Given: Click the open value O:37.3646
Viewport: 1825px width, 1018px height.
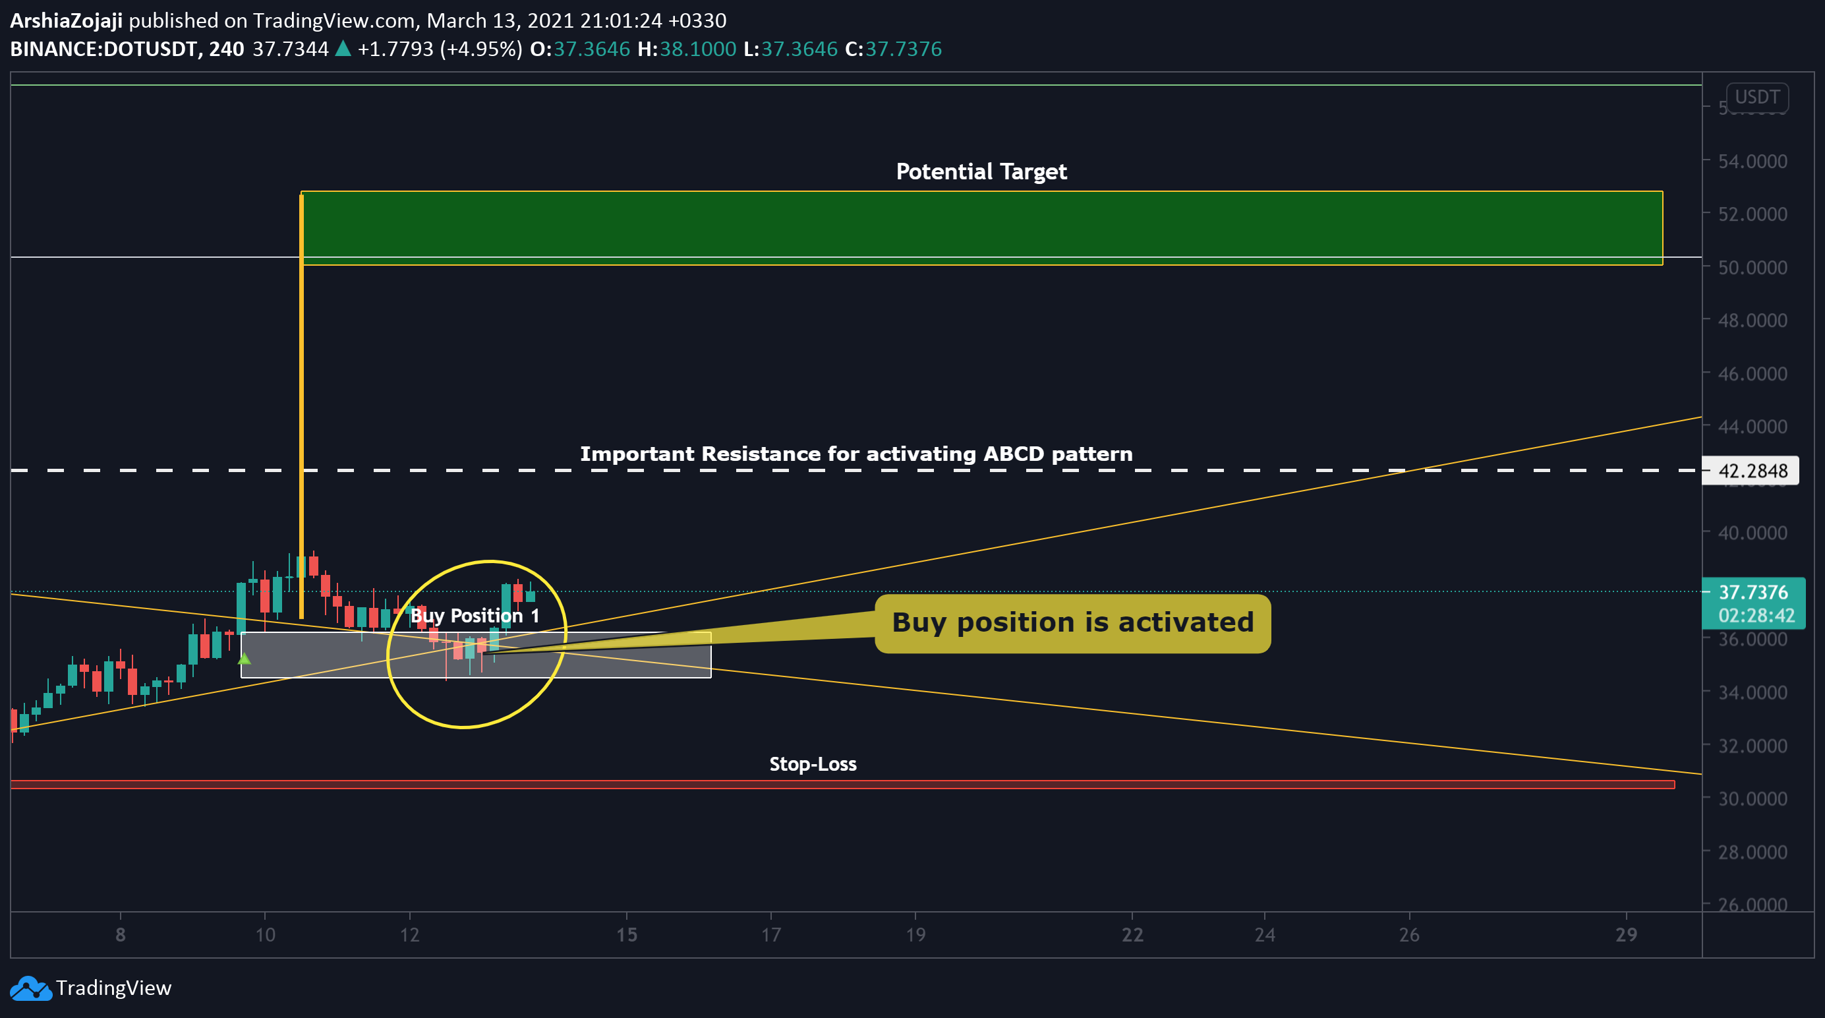Looking at the screenshot, I should coord(580,49).
